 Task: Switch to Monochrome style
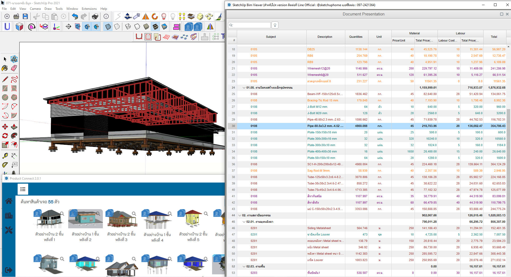(x=164, y=27)
